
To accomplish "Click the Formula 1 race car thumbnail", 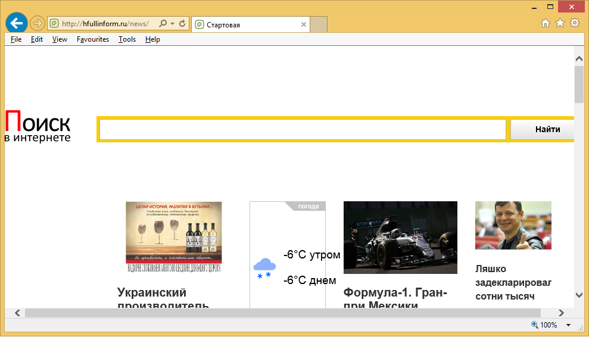I will 400,237.
